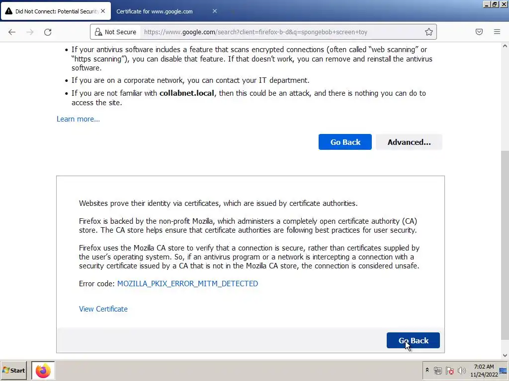Click the Firefox taskbar icon
509x381 pixels.
tap(43, 370)
